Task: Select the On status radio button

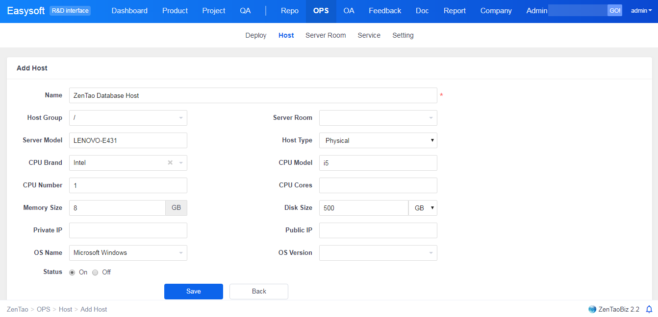Action: (73, 272)
